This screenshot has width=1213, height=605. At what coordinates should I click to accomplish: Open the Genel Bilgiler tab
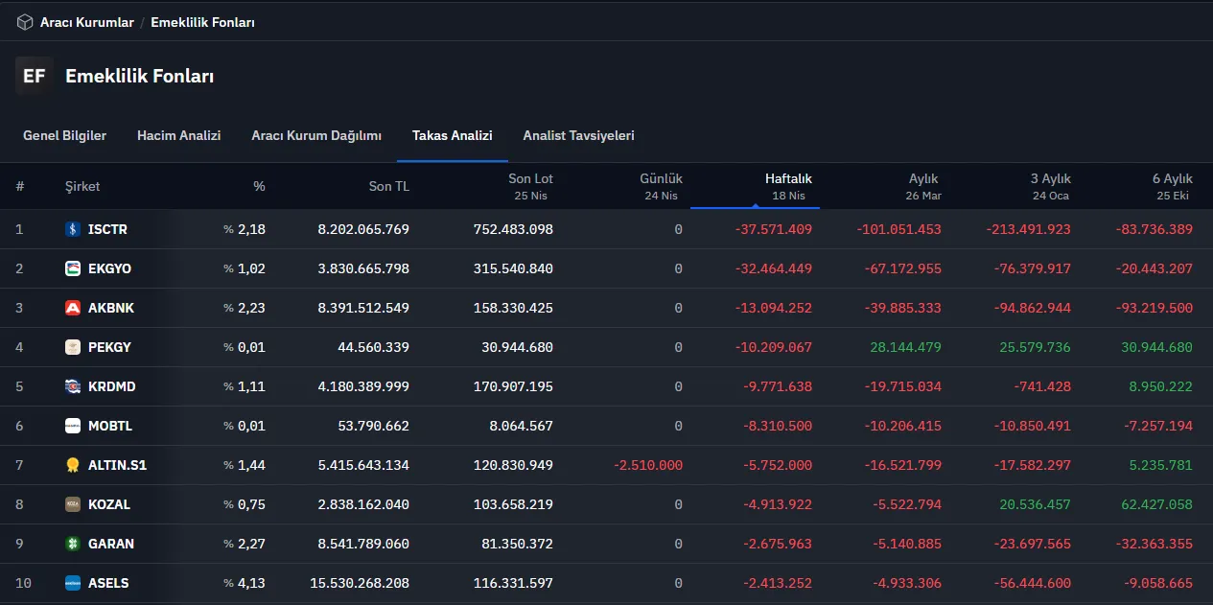64,136
